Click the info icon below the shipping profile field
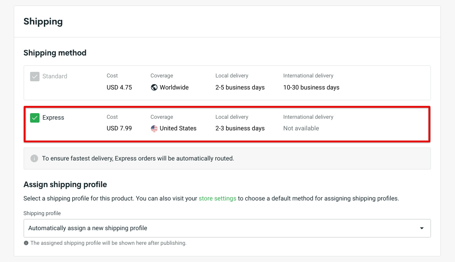The width and height of the screenshot is (455, 262). tap(27, 243)
